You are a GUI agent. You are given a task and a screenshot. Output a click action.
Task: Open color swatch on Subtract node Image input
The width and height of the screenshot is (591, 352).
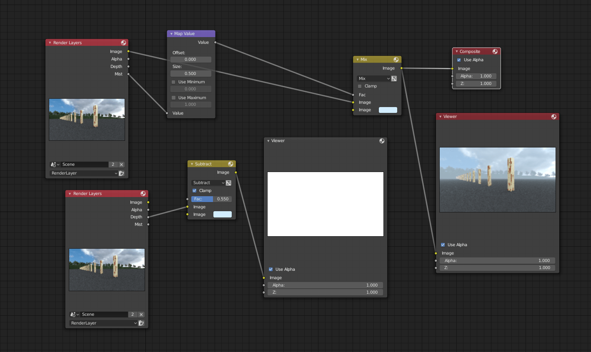pos(223,215)
